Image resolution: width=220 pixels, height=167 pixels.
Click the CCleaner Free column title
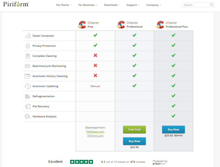tap(93, 25)
